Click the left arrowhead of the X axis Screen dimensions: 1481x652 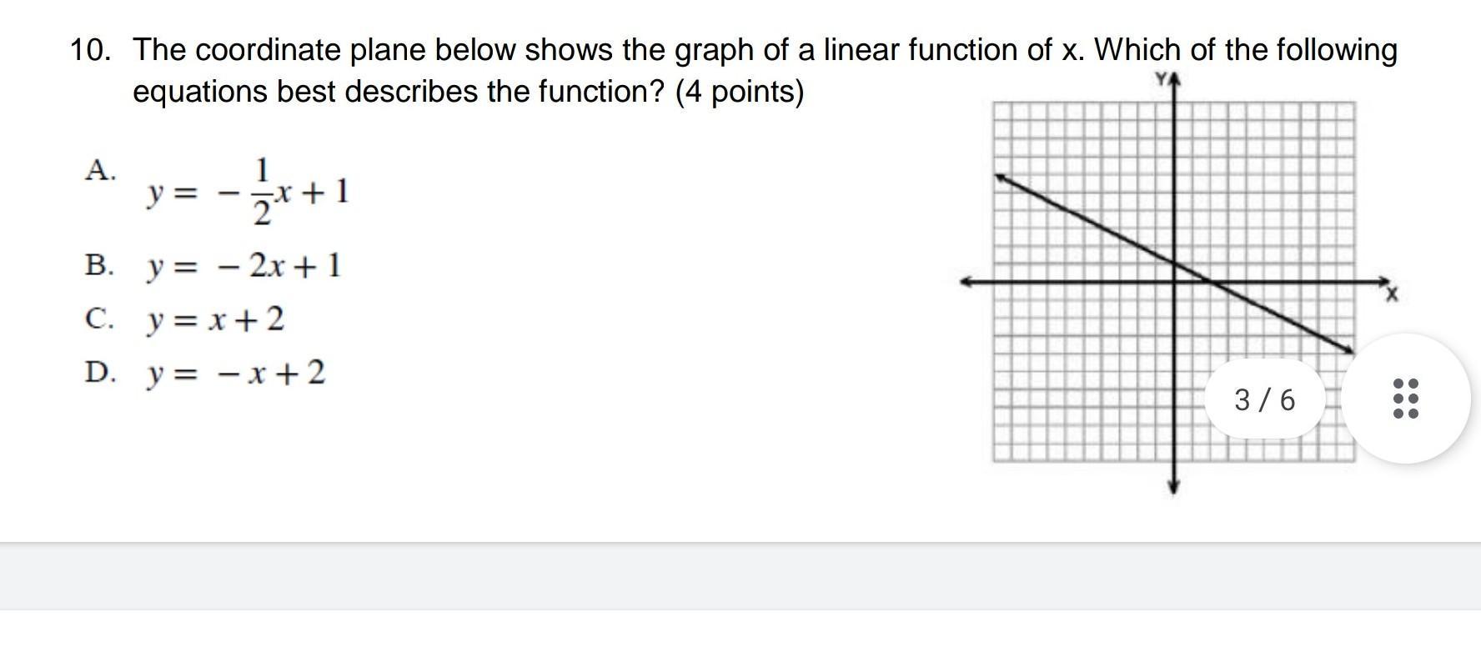967,283
